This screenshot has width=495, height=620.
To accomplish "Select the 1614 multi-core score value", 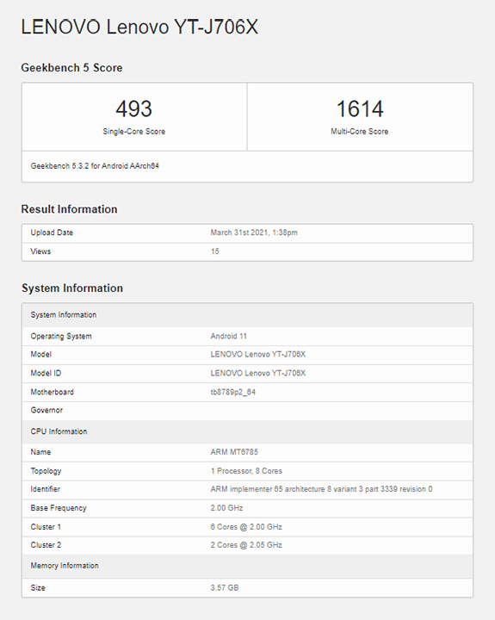I will [x=360, y=108].
